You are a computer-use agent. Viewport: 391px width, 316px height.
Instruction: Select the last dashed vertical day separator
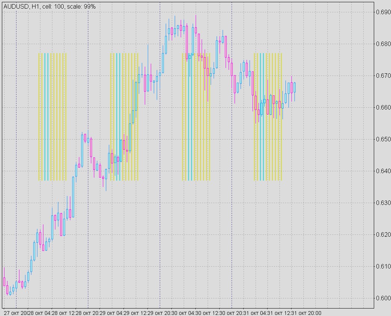pyautogui.click(x=232, y=150)
